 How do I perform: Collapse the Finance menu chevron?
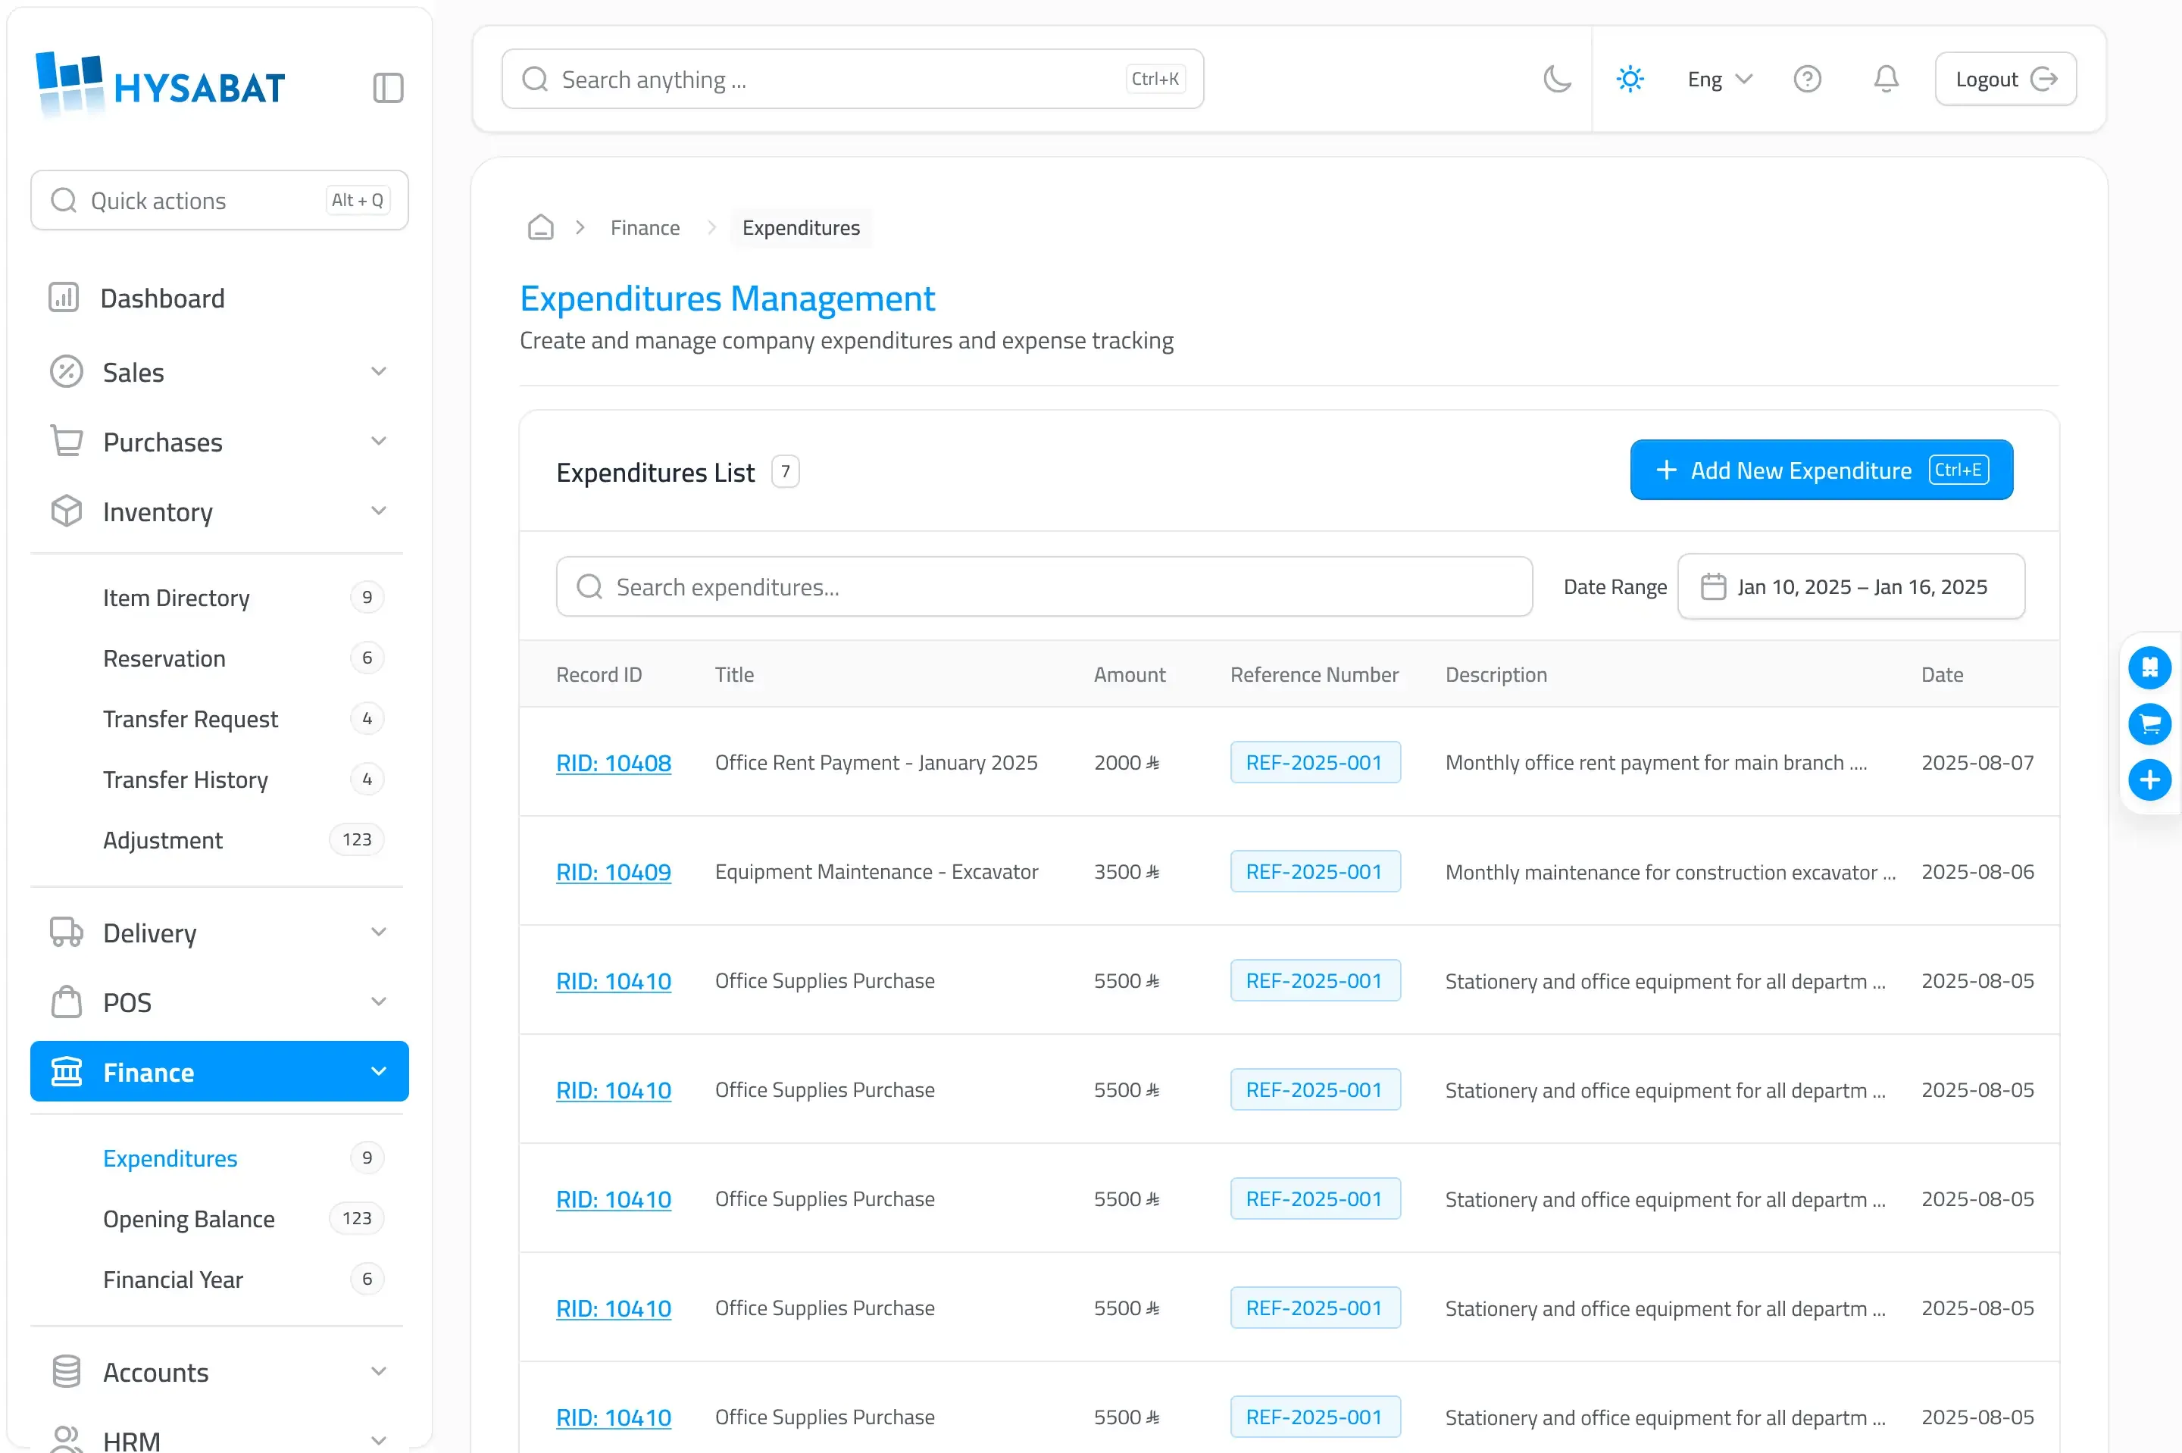pyautogui.click(x=378, y=1071)
